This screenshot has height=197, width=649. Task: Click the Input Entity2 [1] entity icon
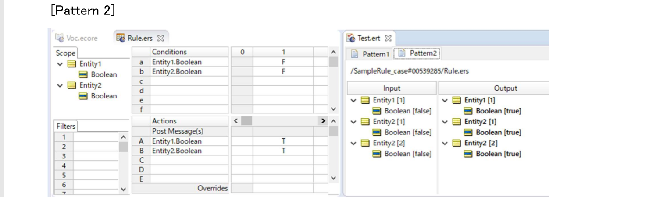tap(365, 122)
